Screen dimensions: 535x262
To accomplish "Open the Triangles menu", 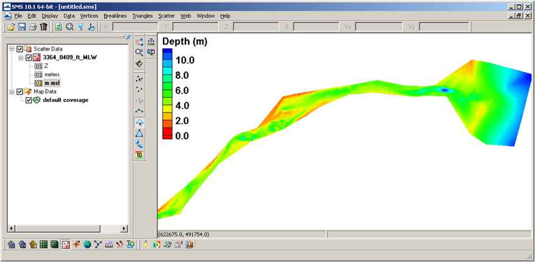I will point(142,16).
